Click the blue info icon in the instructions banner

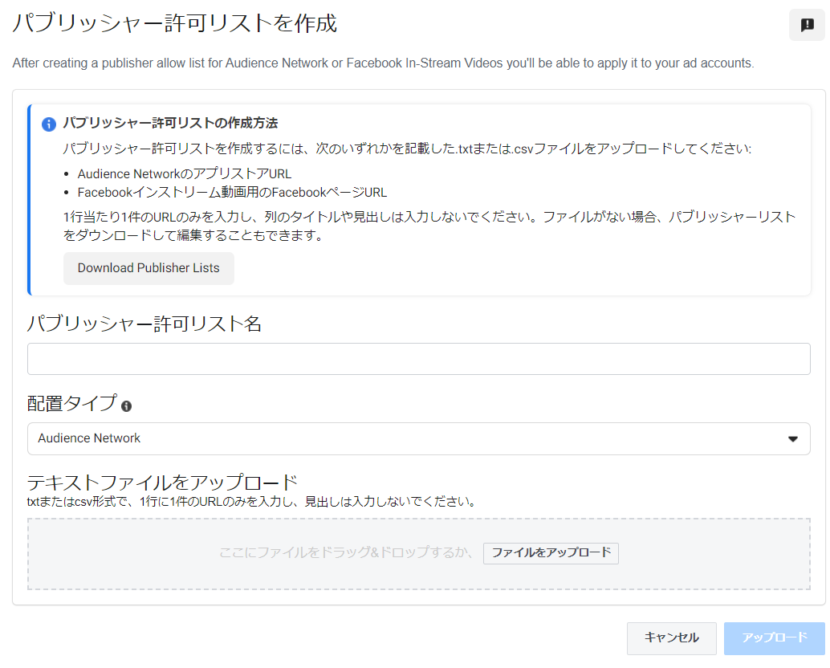49,124
